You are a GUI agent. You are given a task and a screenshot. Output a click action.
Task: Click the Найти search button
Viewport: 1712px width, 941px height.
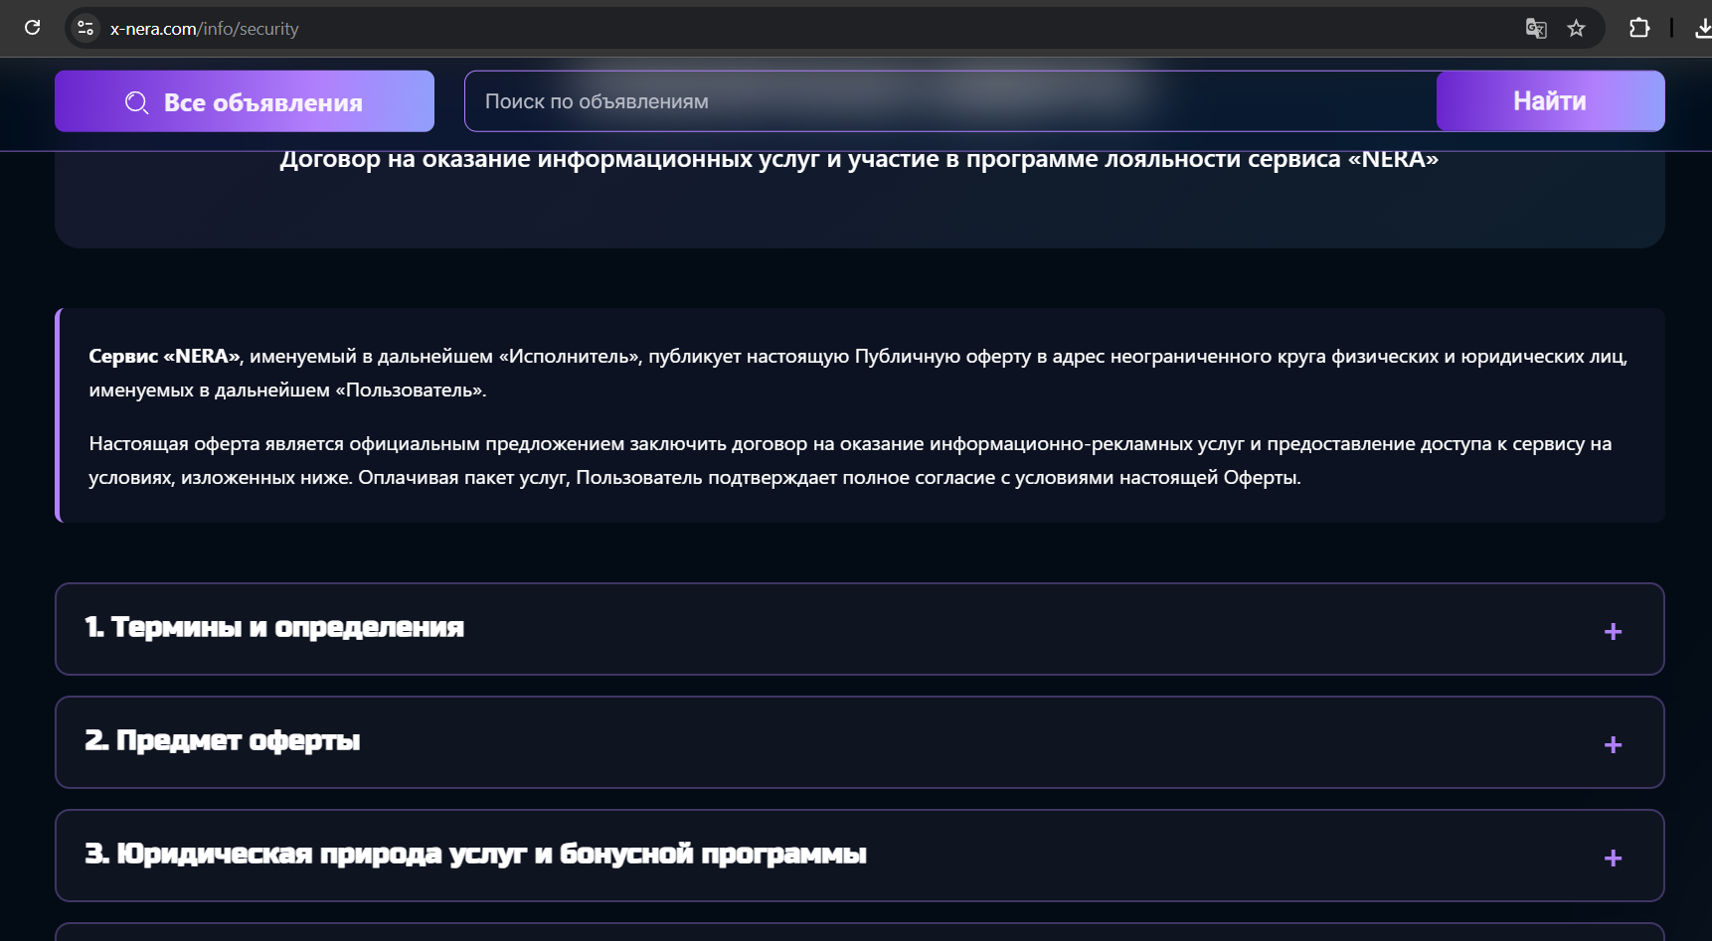1550,101
